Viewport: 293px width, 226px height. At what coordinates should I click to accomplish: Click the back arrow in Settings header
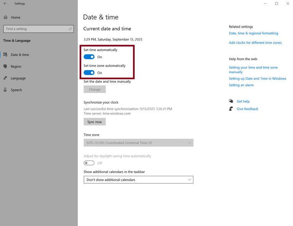coord(5,3)
